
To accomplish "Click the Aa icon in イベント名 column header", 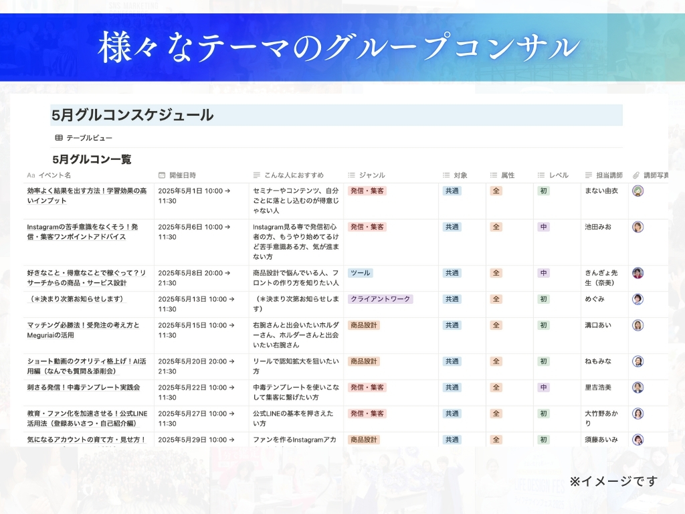I will (x=31, y=175).
